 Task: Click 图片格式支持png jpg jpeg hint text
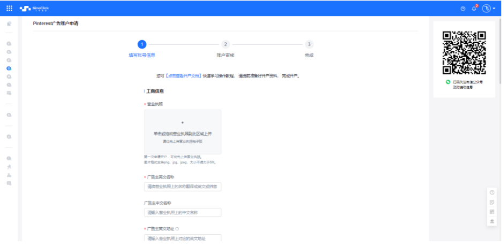coord(180,163)
